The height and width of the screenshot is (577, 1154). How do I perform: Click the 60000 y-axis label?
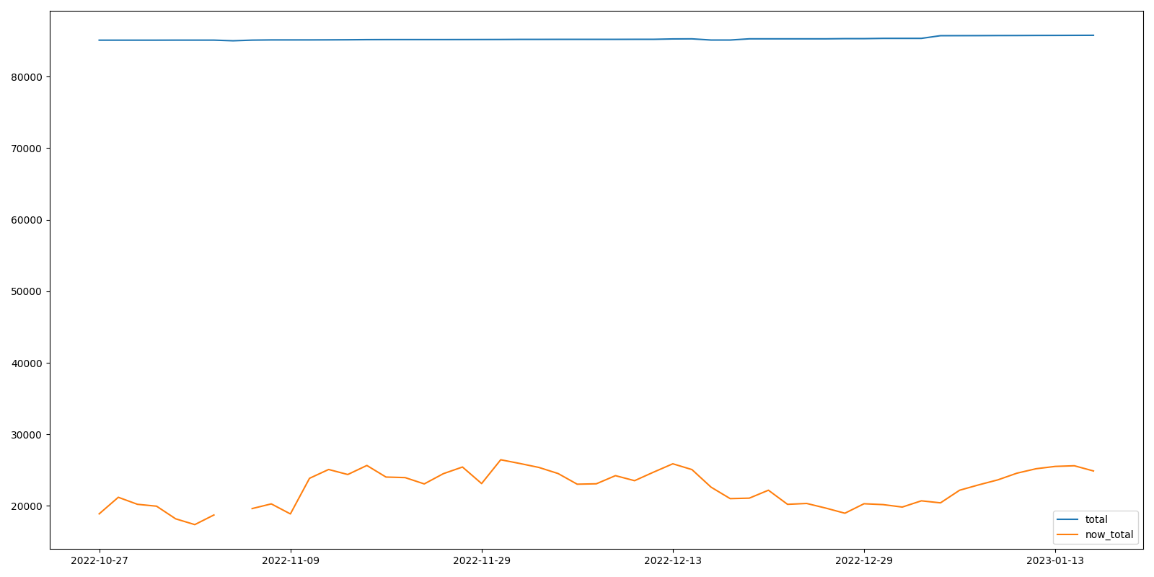click(x=28, y=220)
